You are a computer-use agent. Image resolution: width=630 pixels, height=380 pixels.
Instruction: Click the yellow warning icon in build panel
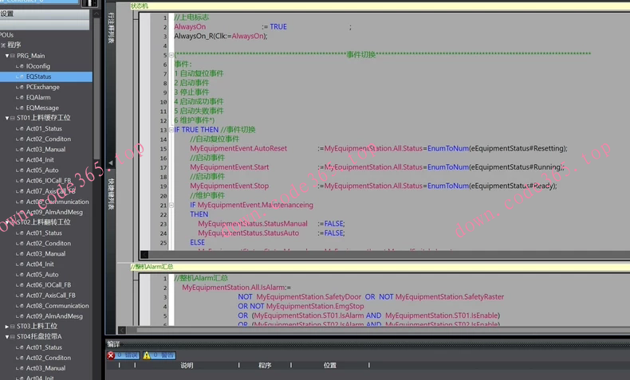pos(147,355)
